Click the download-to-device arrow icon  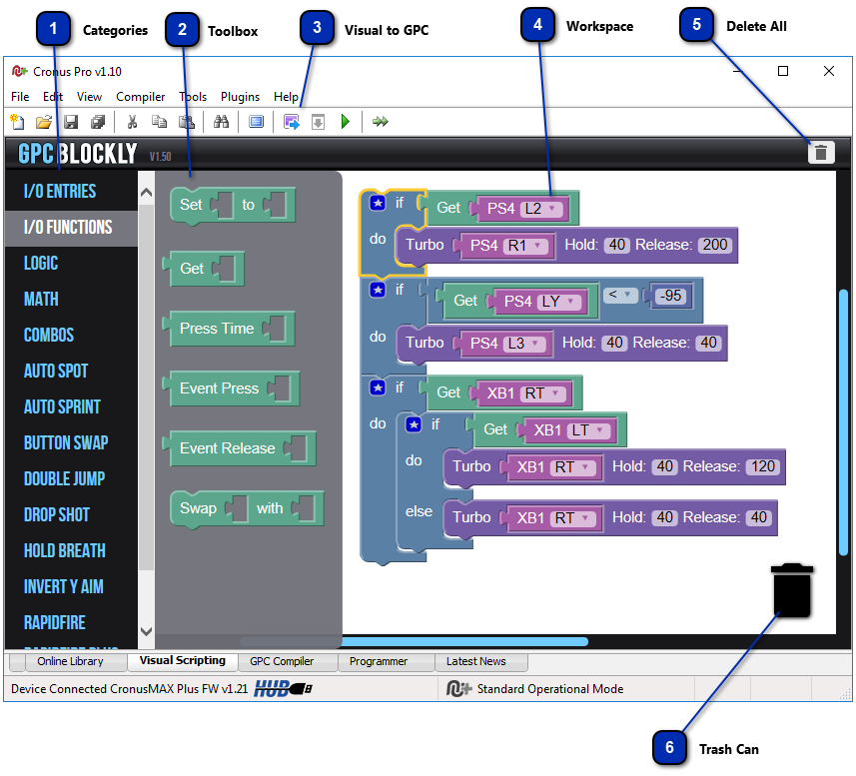coord(319,122)
